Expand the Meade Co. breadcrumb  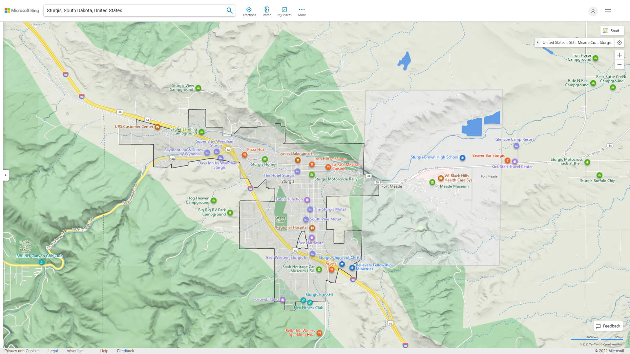point(587,42)
